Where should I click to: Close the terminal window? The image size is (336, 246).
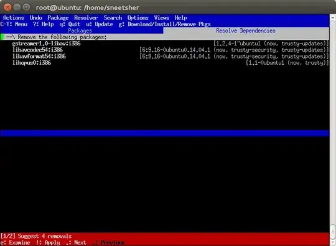7,7
